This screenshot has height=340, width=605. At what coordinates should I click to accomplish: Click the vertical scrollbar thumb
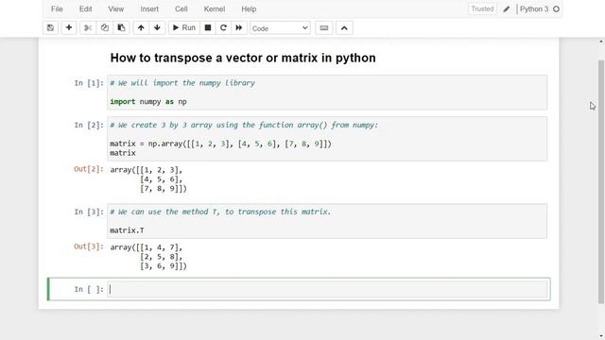click(601, 181)
